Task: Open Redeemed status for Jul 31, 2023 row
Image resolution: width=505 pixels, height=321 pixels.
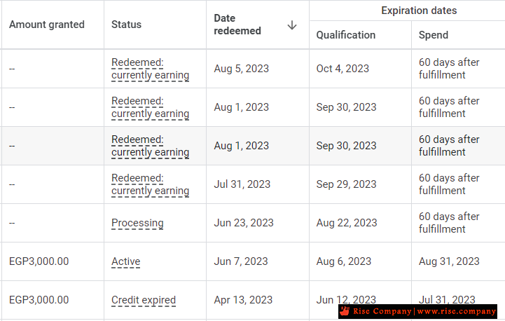Action: [150, 184]
